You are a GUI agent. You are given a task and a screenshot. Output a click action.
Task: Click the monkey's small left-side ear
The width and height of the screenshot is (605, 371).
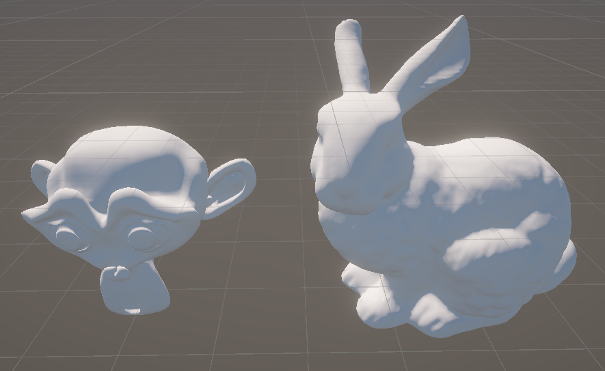click(x=42, y=178)
